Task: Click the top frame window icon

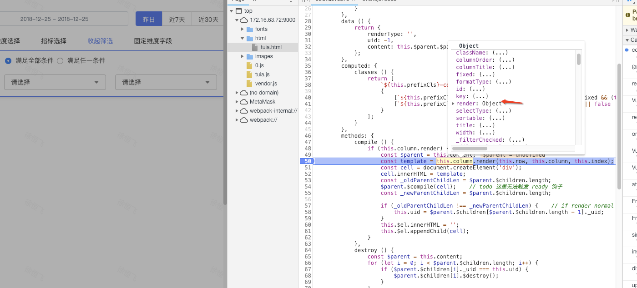Action: coord(239,11)
